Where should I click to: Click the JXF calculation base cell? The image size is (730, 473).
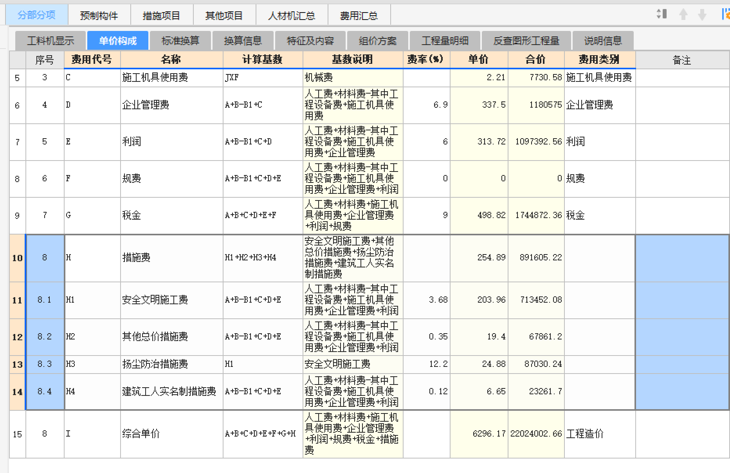[263, 78]
